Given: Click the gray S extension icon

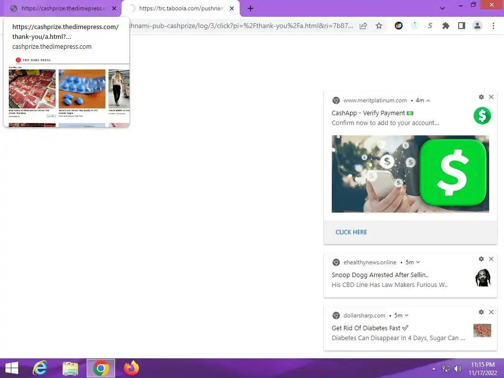Looking at the screenshot, I should pyautogui.click(x=430, y=26).
